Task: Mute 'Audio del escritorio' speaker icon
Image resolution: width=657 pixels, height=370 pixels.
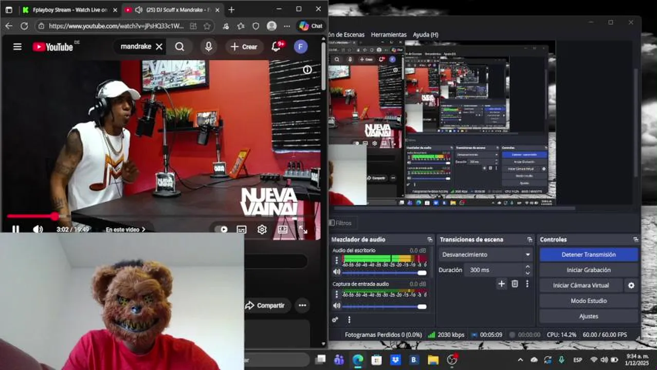Action: pos(337,272)
